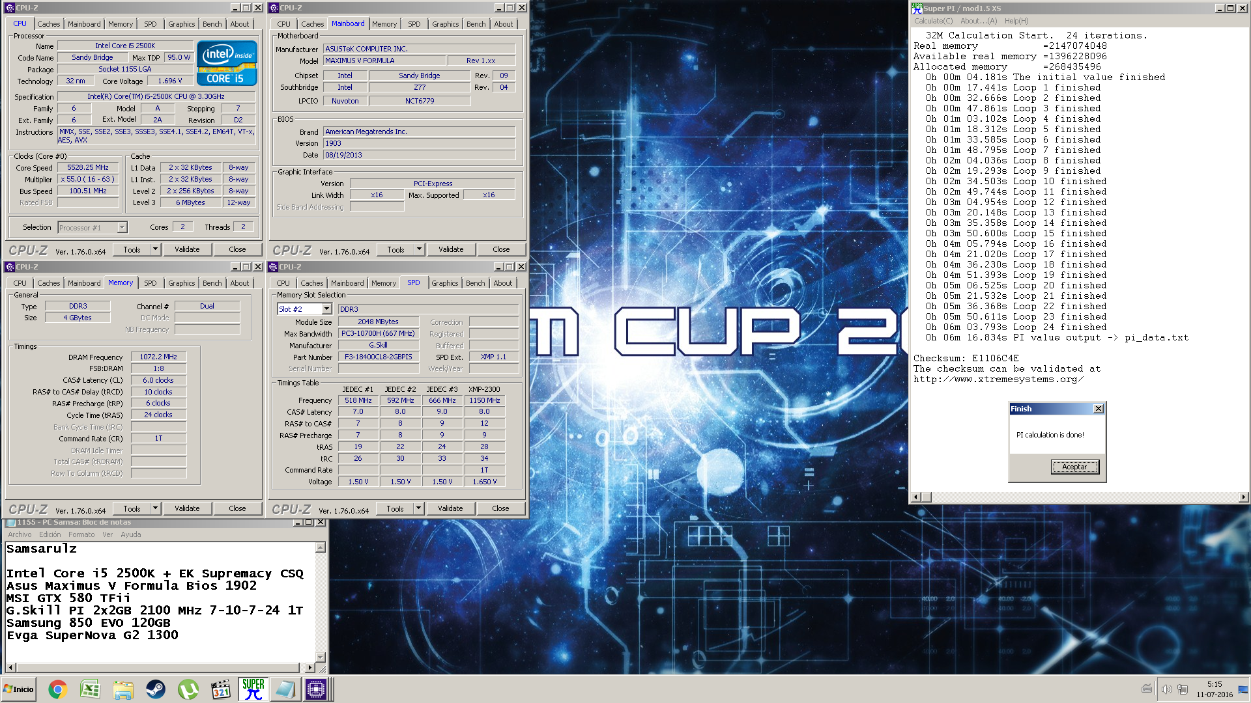Open Media Player Classic on taskbar
The width and height of the screenshot is (1251, 703).
point(221,689)
